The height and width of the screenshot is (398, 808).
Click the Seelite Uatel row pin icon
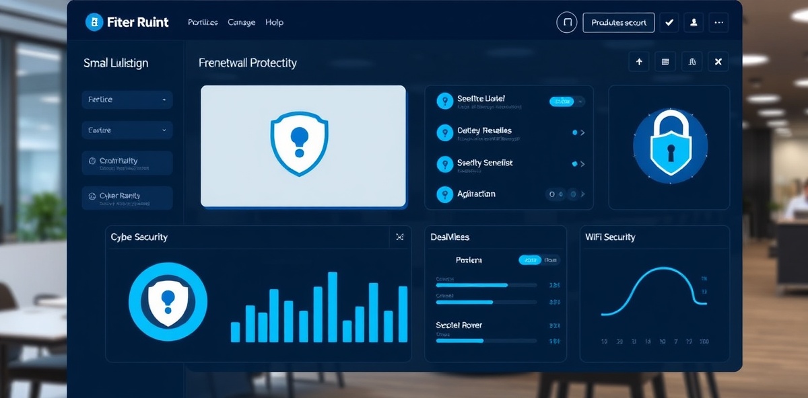coord(444,101)
